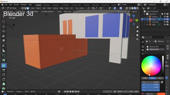170x95 pixels.
Task: Toggle the Offset Even checkbox
Action: click(29, 12)
